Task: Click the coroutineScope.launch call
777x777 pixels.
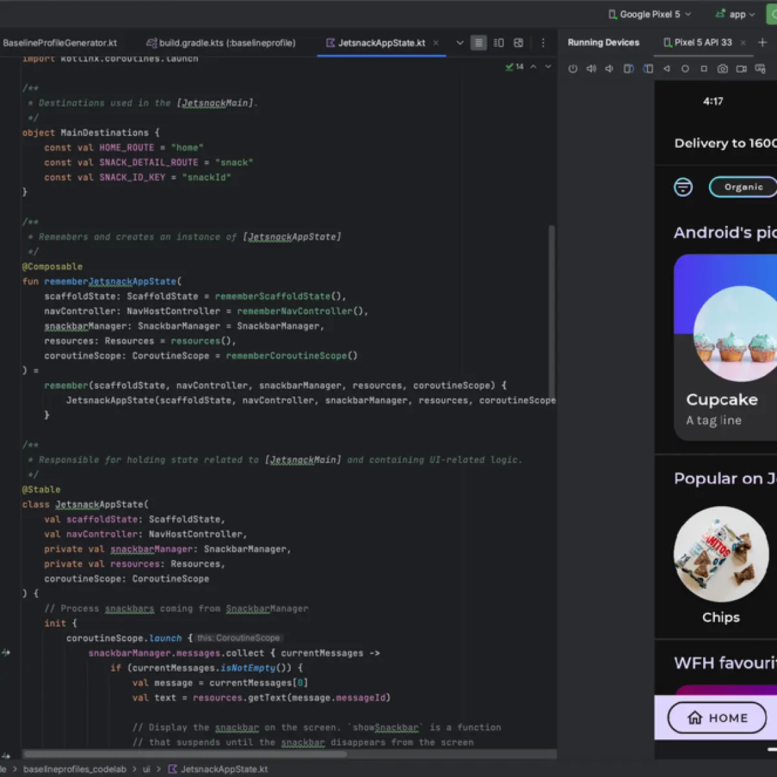Action: point(124,638)
